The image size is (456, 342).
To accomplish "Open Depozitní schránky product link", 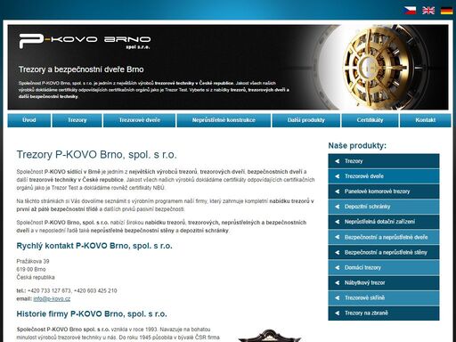I will coord(384,207).
